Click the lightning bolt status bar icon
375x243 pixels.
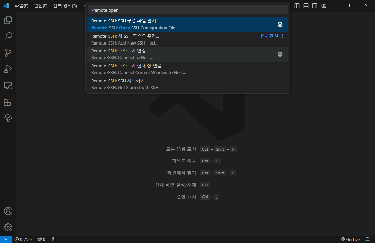click(53, 239)
